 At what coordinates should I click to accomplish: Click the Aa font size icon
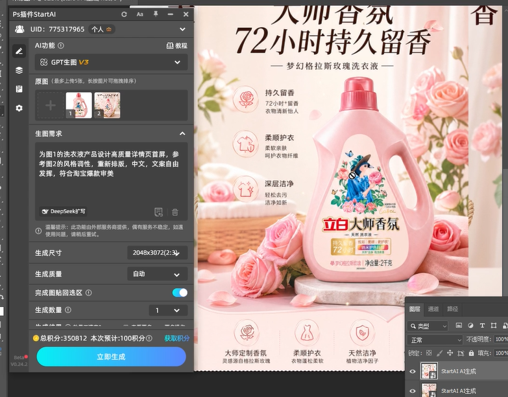coord(140,14)
